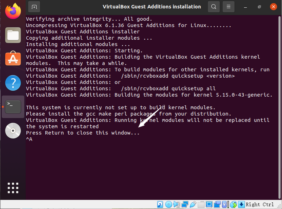
Task: Click the 'Please install the gcc make perl' line
Action: coord(129,114)
